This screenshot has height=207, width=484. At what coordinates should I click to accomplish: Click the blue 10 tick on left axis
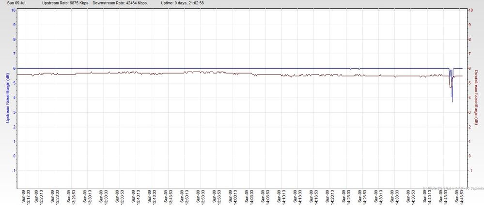tap(17, 10)
